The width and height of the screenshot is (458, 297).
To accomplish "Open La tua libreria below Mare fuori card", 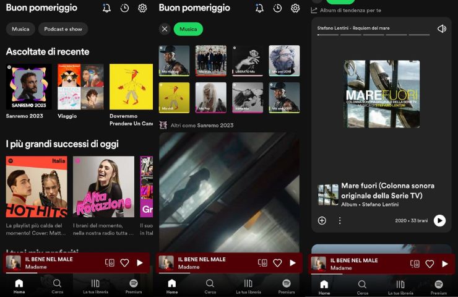I will (400, 286).
